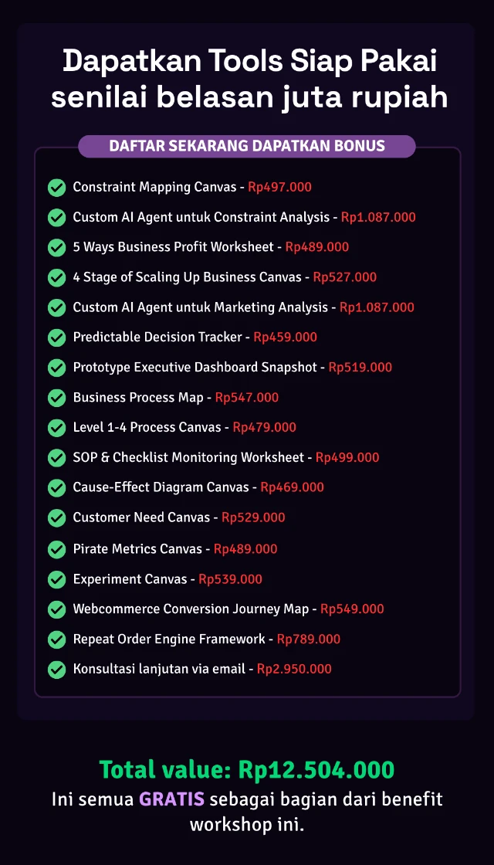Viewport: 494px width, 865px height.
Task: Click the check icon beside Repeat Order Engine Framework
Action: point(57,640)
